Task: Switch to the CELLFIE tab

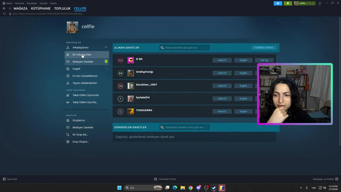Action: 80,9
